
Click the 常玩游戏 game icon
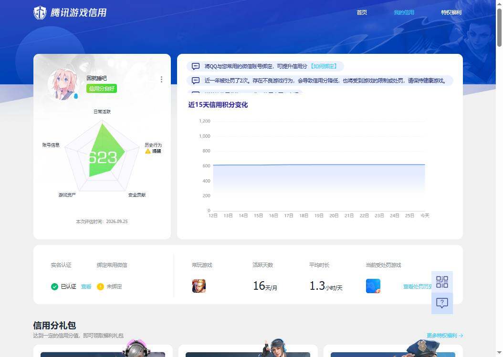point(199,286)
